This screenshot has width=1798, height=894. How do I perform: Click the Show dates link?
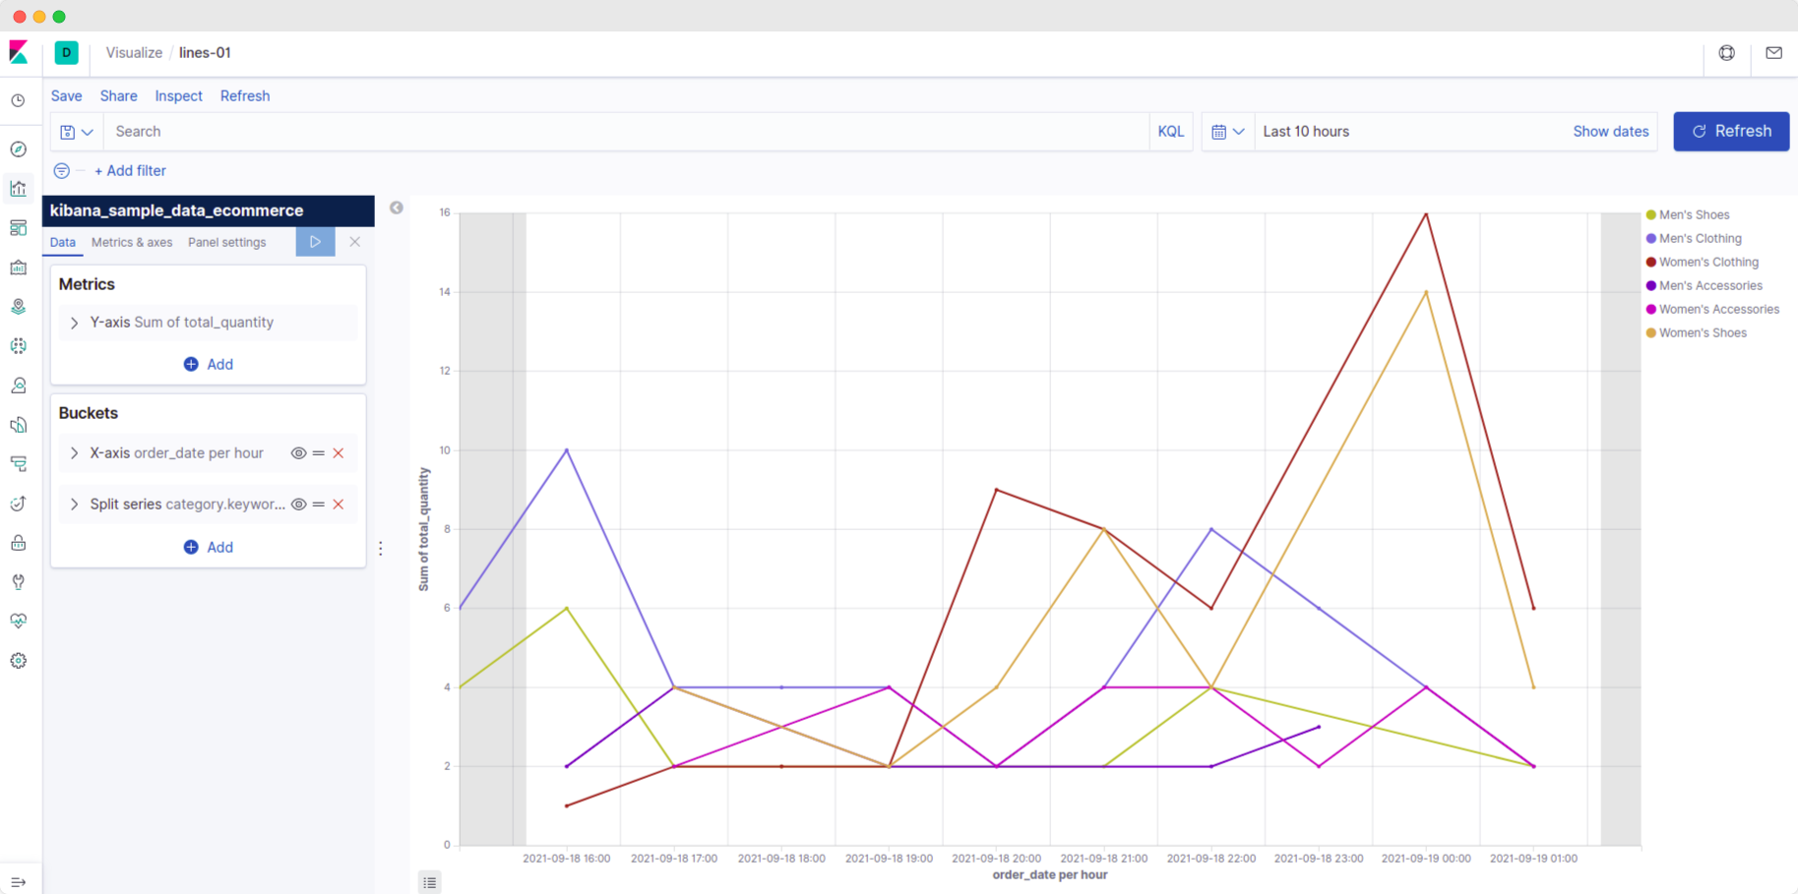[1610, 132]
